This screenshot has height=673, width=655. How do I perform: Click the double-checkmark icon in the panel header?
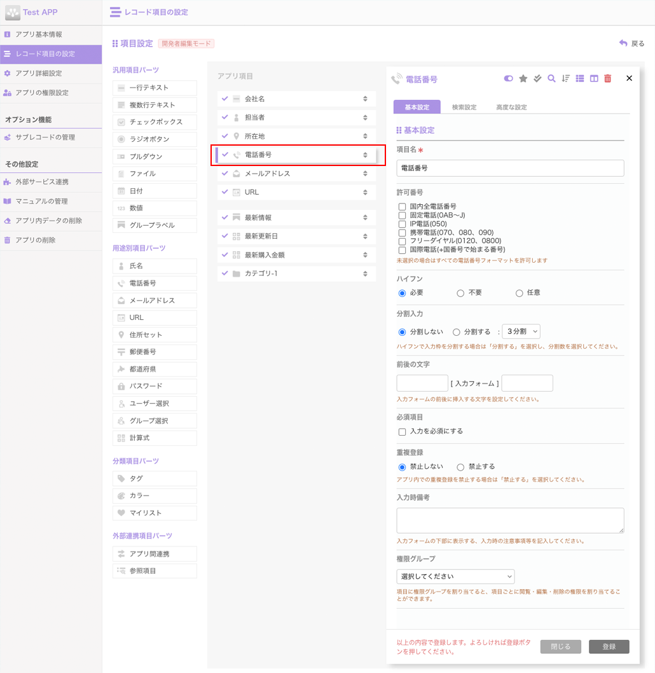pyautogui.click(x=537, y=78)
